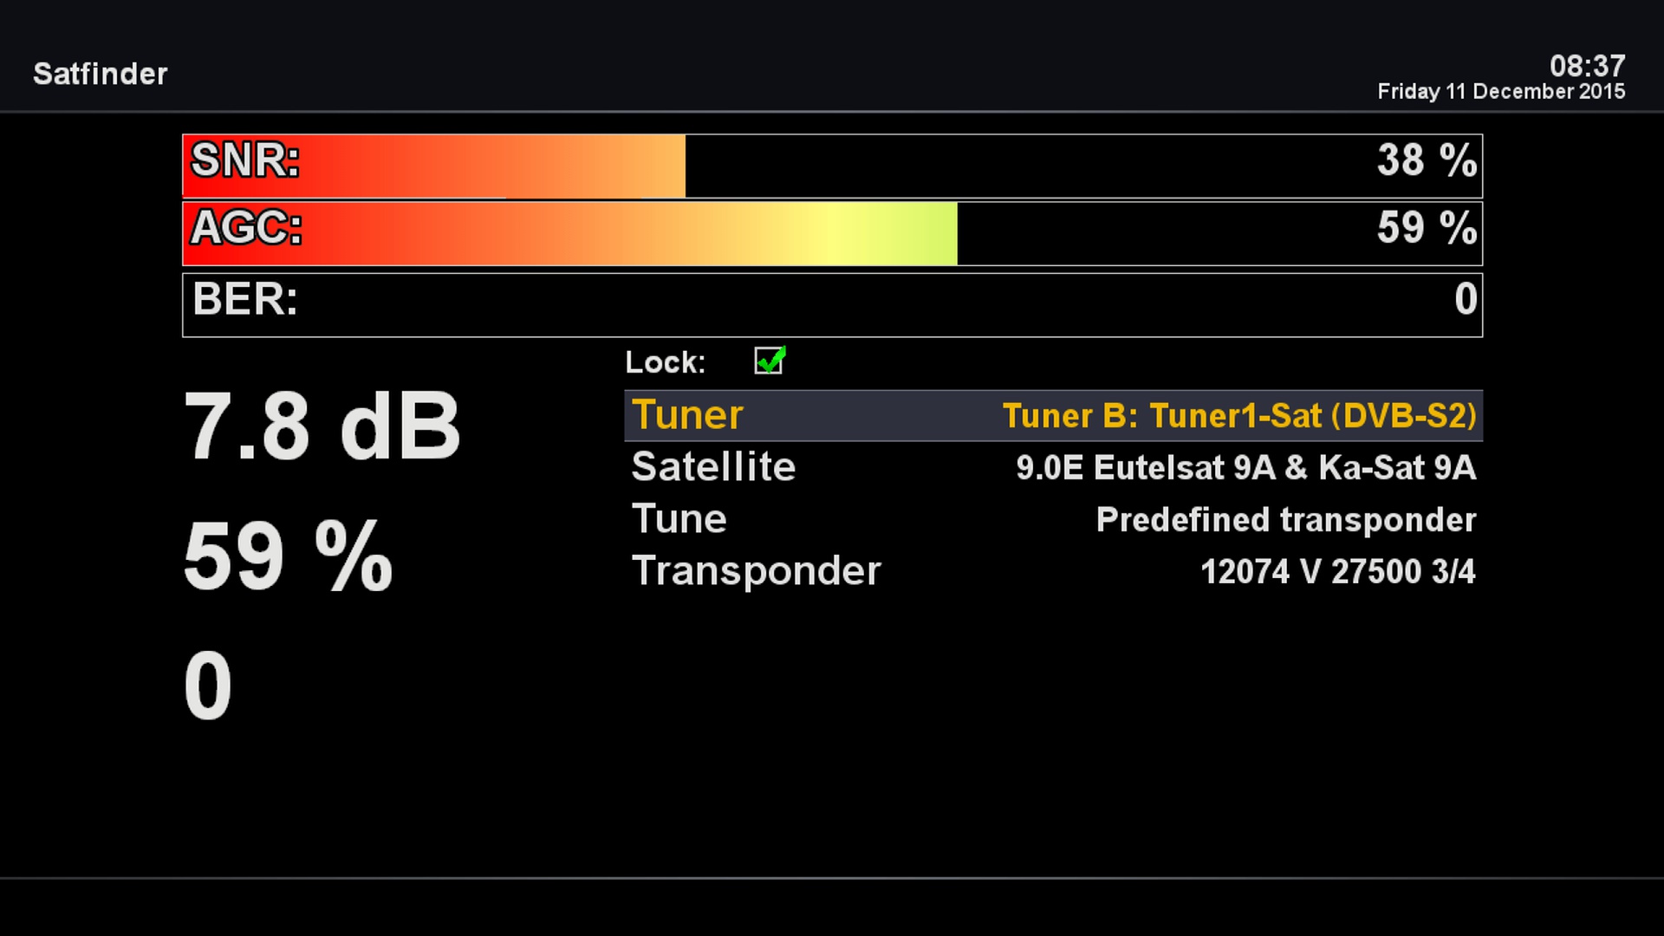
Task: Open 12074 V 27500 3/4 transponder choice
Action: pos(1338,572)
